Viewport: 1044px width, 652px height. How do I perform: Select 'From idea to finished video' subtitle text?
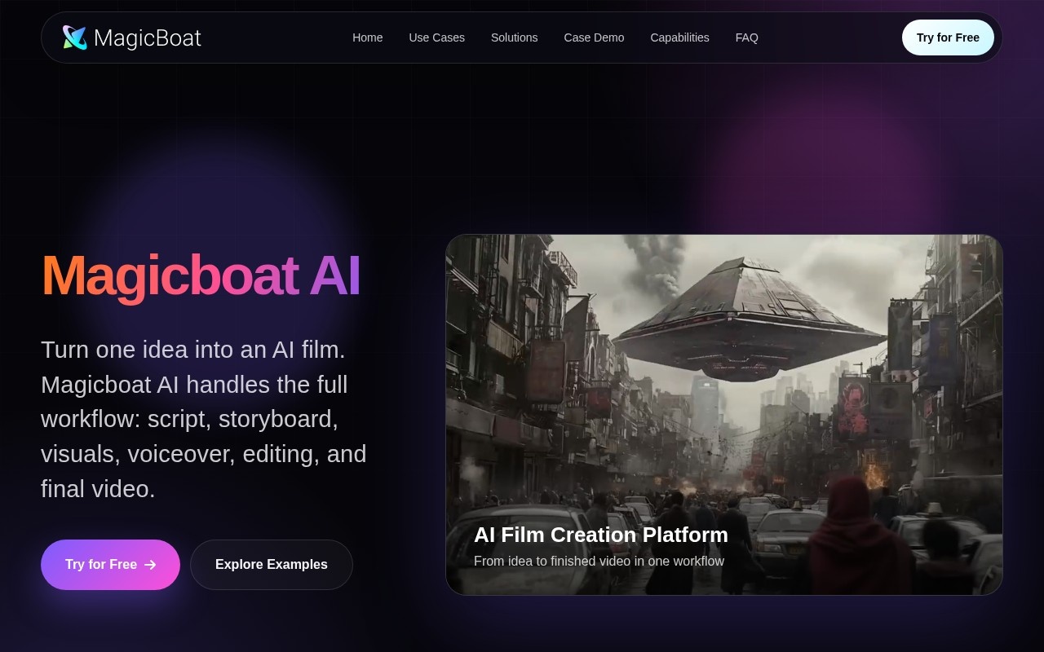599,561
